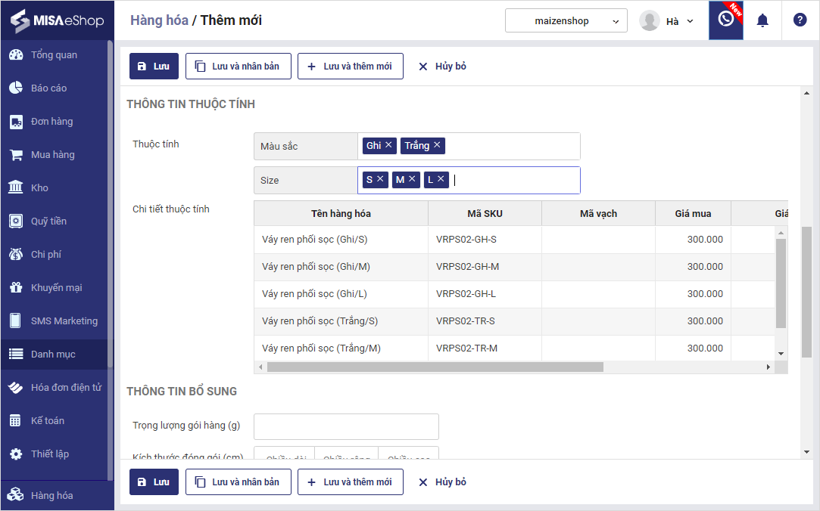This screenshot has width=820, height=511.
Task: Click the help question mark icon
Action: coord(800,20)
